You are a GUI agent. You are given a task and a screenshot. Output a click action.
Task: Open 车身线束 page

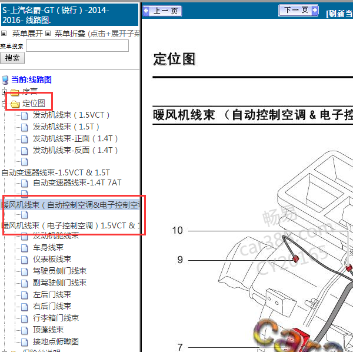(48, 247)
